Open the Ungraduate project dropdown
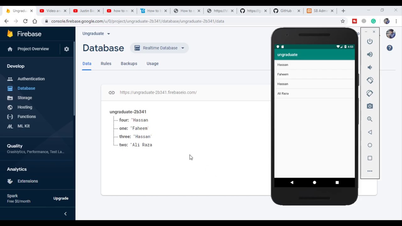 (x=96, y=33)
